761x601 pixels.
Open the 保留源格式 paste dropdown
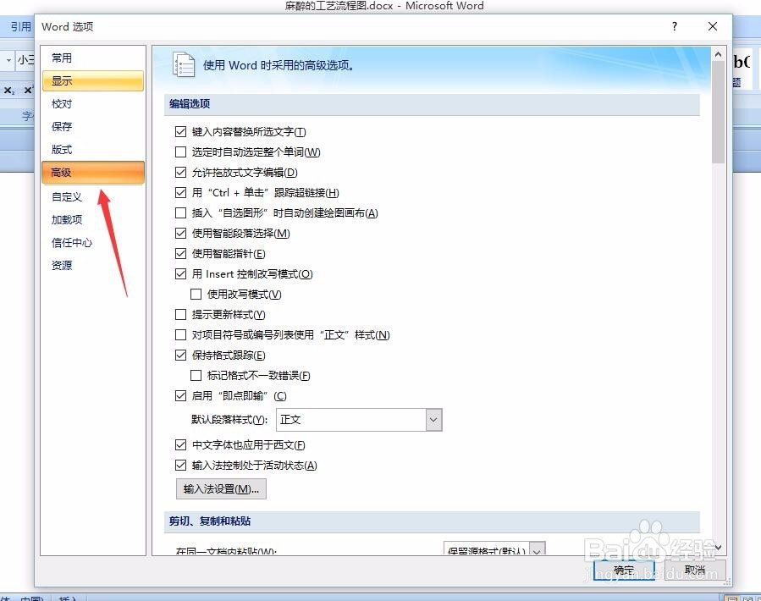(x=537, y=550)
